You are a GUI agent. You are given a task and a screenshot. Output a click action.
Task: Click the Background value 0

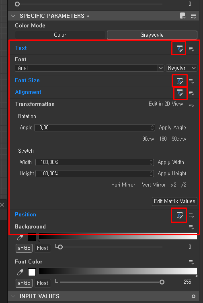(190, 247)
